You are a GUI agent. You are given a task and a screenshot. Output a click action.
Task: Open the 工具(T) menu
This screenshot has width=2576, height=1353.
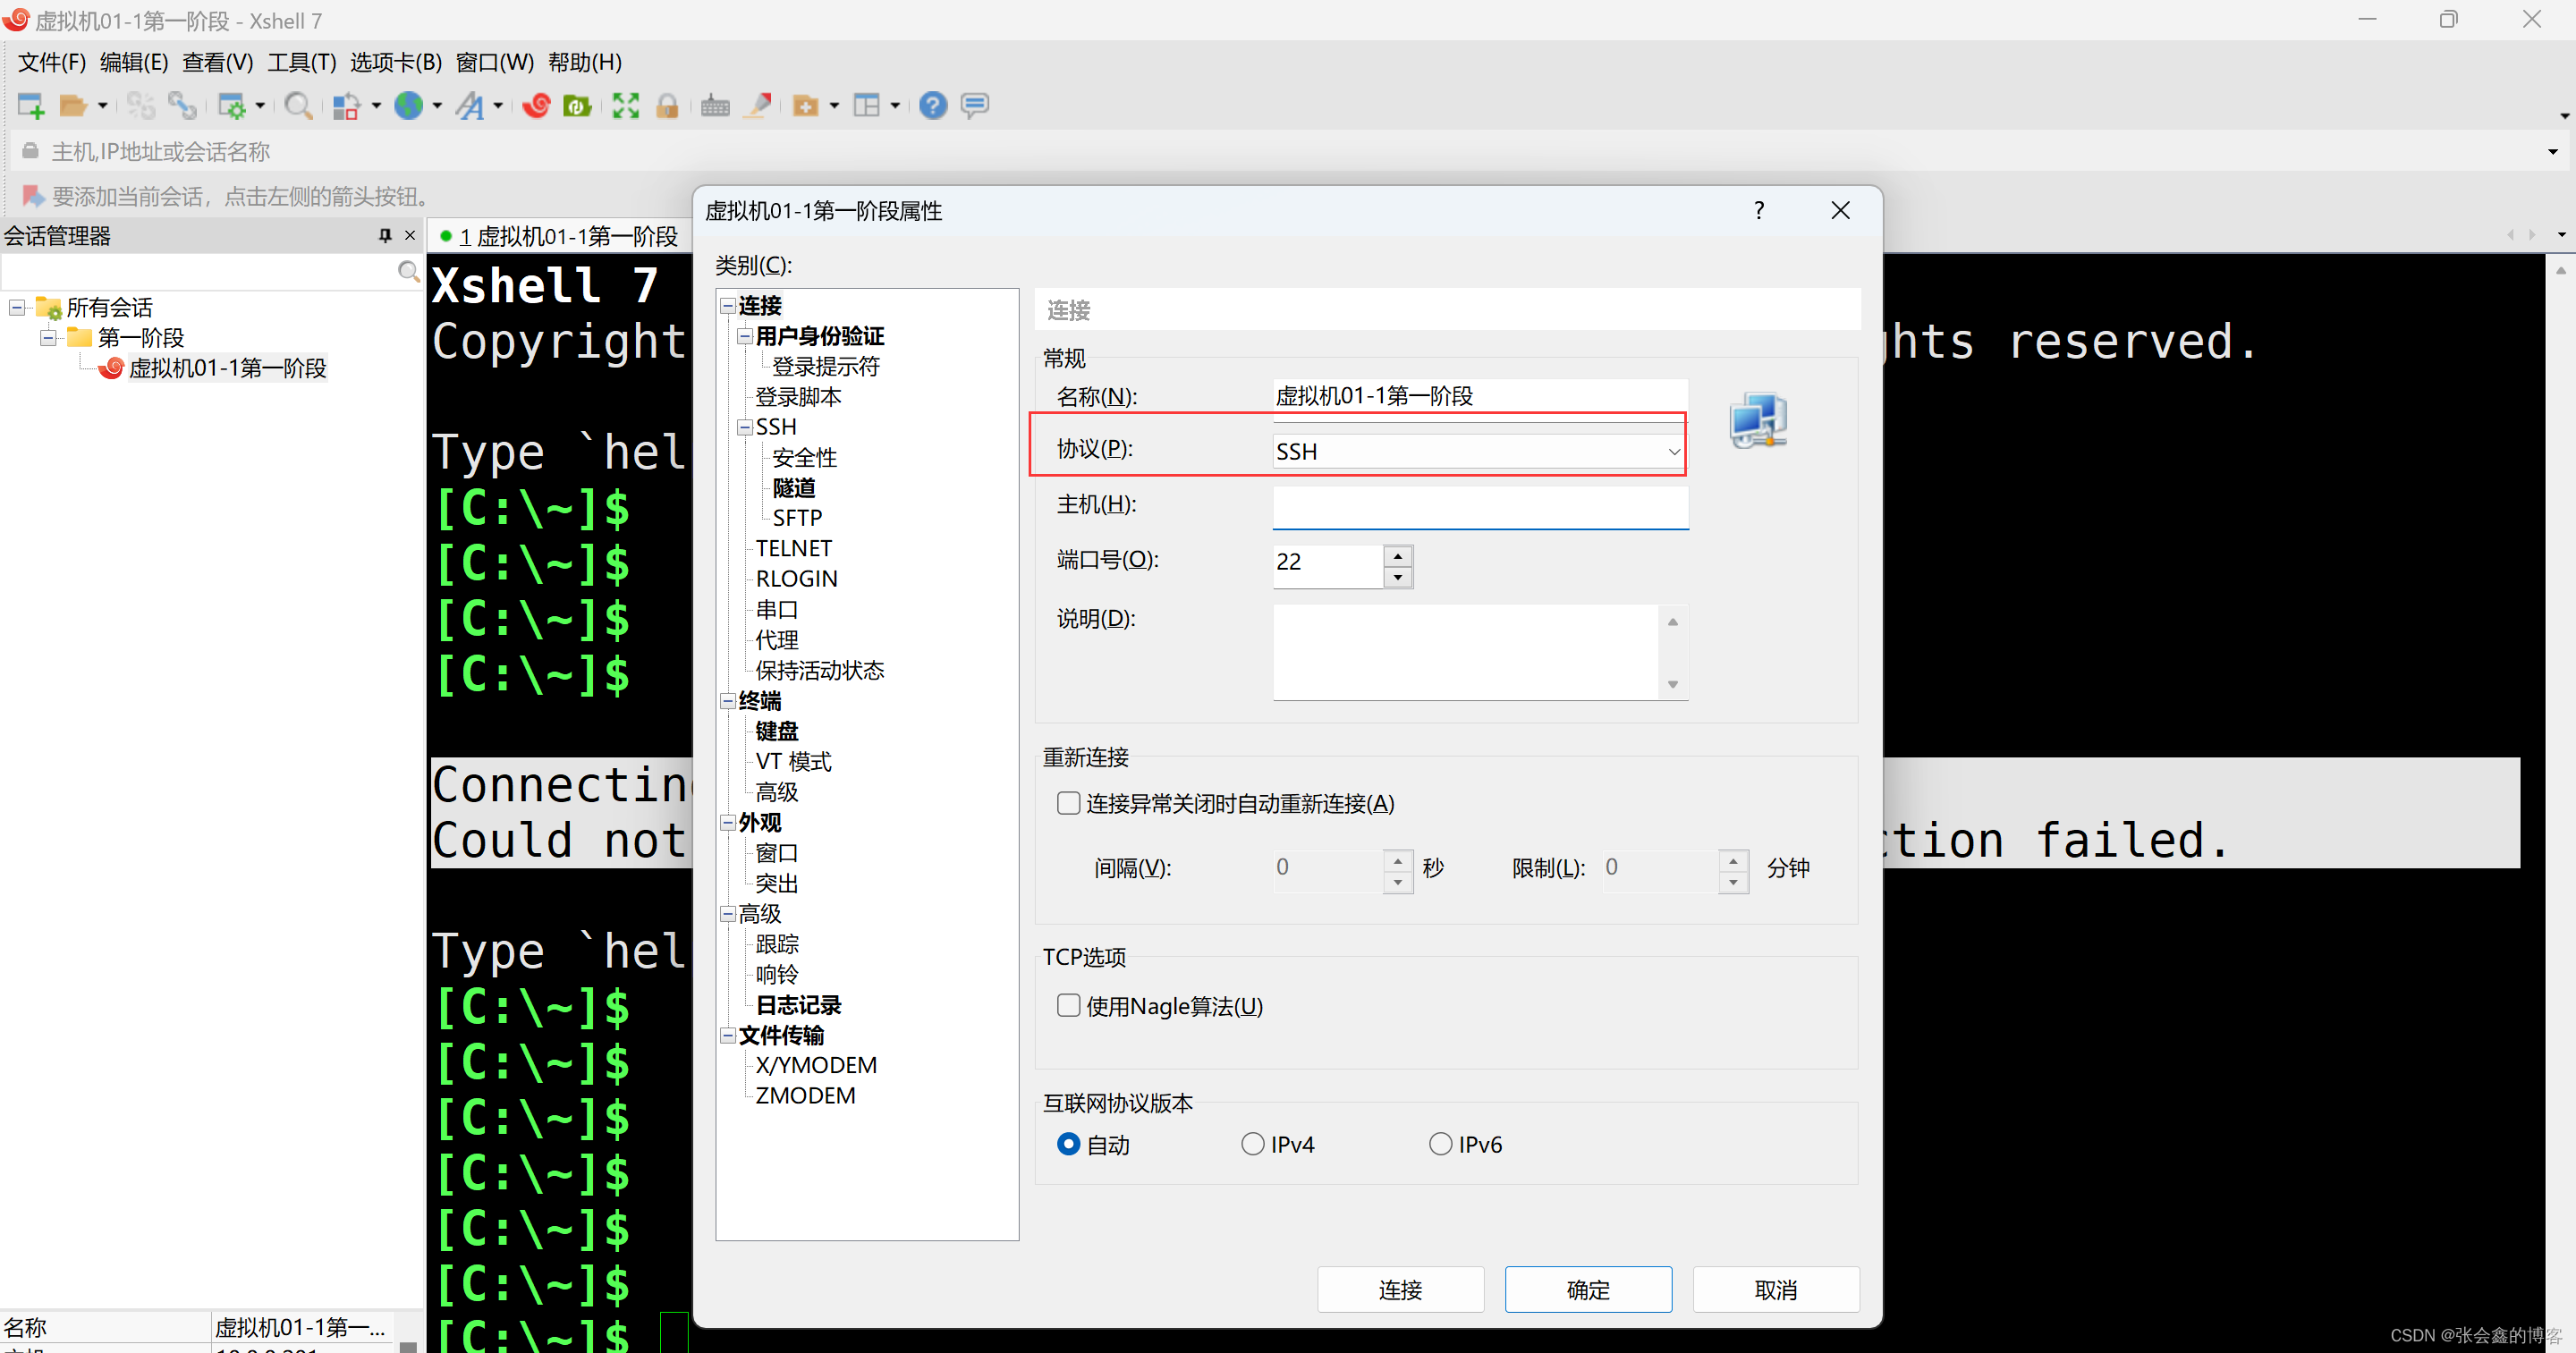tap(302, 62)
